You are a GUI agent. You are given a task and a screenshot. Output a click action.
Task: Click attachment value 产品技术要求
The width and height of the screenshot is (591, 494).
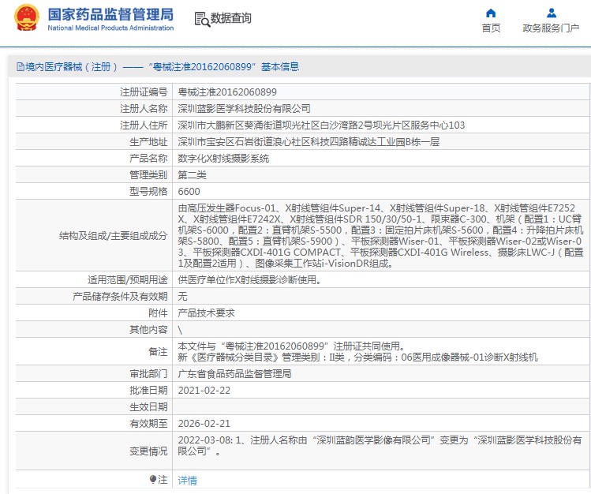tap(206, 313)
